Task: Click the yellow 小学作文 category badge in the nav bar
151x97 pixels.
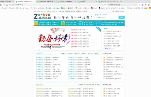Action: tap(36, 23)
